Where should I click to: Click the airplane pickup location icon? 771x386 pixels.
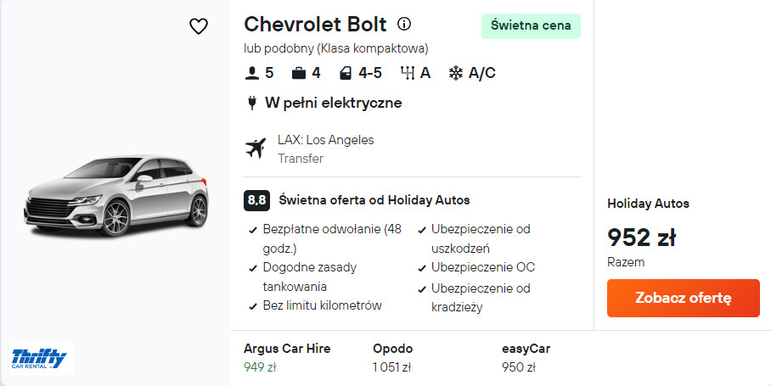pos(256,148)
